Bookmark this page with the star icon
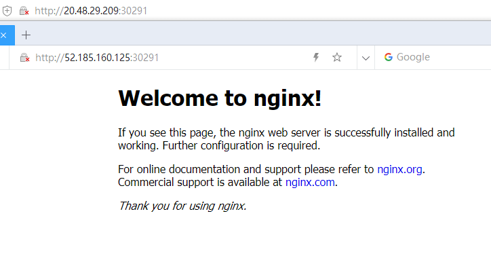This screenshot has width=491, height=277. click(x=337, y=58)
